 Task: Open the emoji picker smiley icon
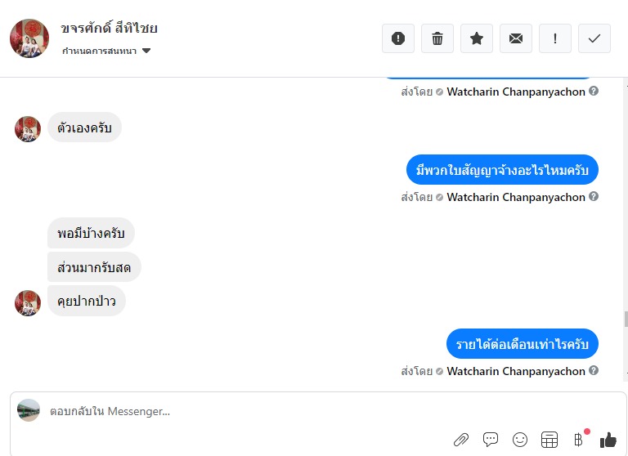coord(520,440)
